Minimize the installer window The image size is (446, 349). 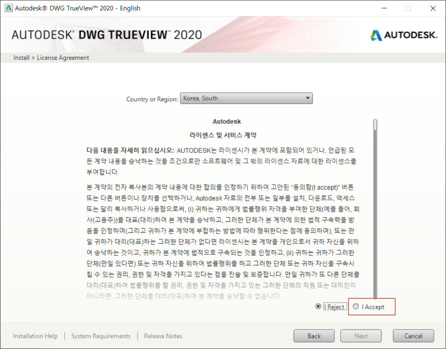pyautogui.click(x=384, y=8)
